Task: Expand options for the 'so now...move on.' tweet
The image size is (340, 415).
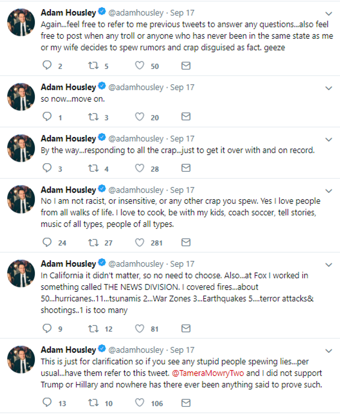Action: click(329, 88)
